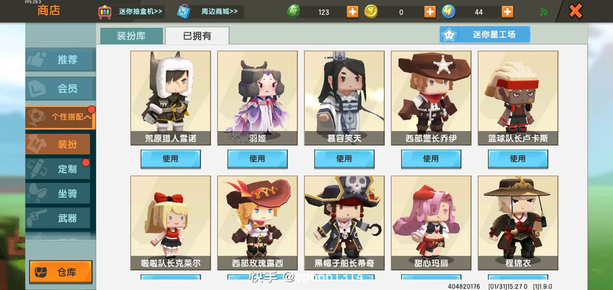Open the 仓库 warehouse button
The image size is (613, 290).
tap(61, 272)
